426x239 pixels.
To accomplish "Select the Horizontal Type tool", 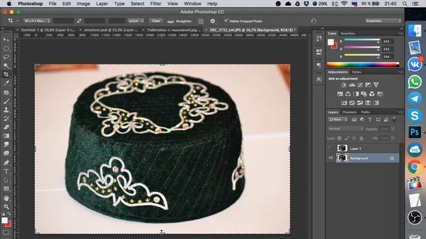I will click(x=6, y=171).
